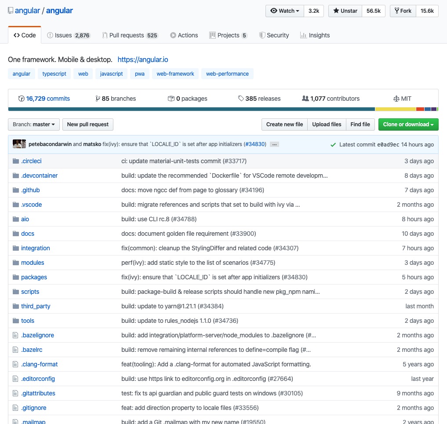The height and width of the screenshot is (424, 447).
Task: View the 16,729 commits history
Action: click(44, 99)
